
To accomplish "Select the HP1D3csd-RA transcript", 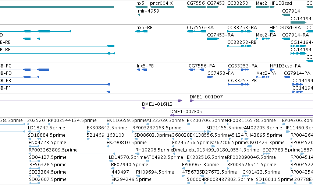I will pos(272,31).
